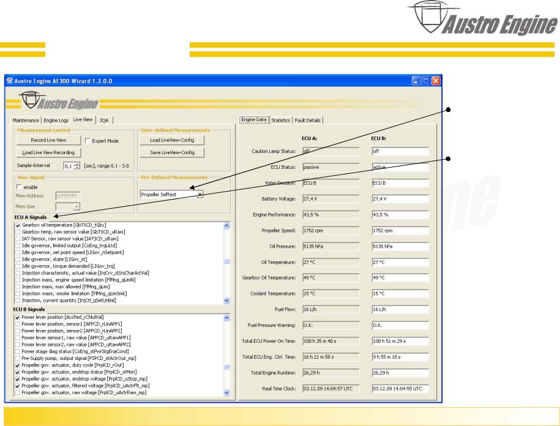The height and width of the screenshot is (426, 560).
Task: Open the disabled Mem-Size dropdown
Action: [77, 207]
